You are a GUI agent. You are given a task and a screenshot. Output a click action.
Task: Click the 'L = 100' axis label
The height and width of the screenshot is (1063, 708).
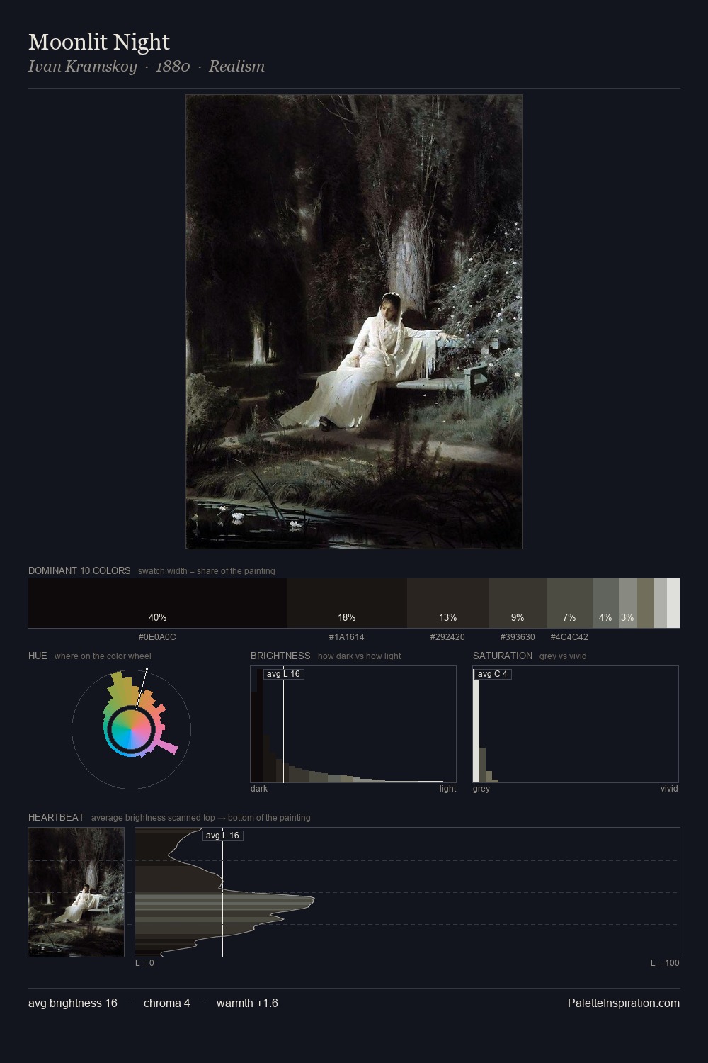pos(665,963)
